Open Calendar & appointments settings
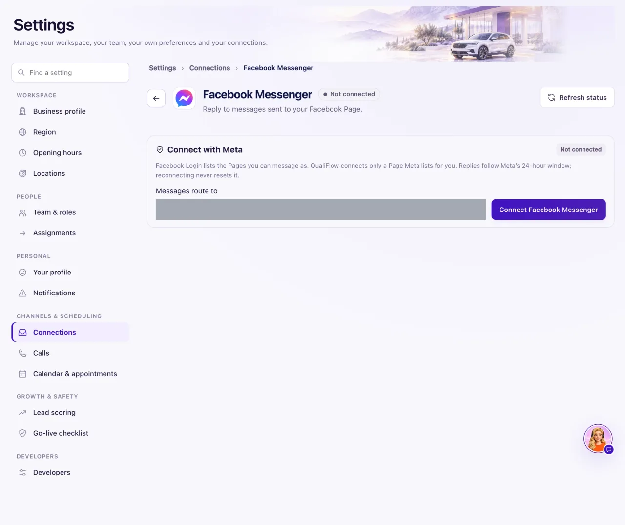The width and height of the screenshot is (625, 525). [70, 374]
